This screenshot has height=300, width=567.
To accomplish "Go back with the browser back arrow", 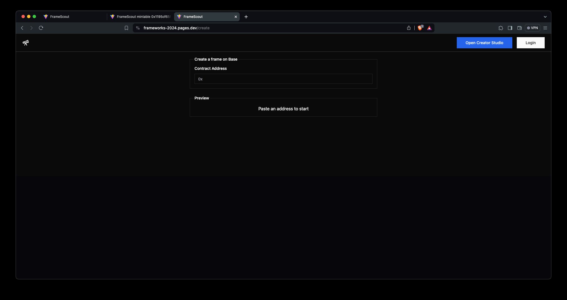I will (22, 28).
